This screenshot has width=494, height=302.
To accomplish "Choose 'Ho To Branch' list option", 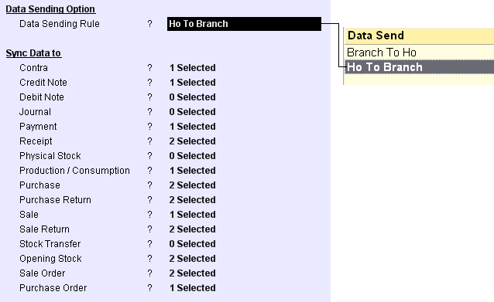I will [x=419, y=67].
